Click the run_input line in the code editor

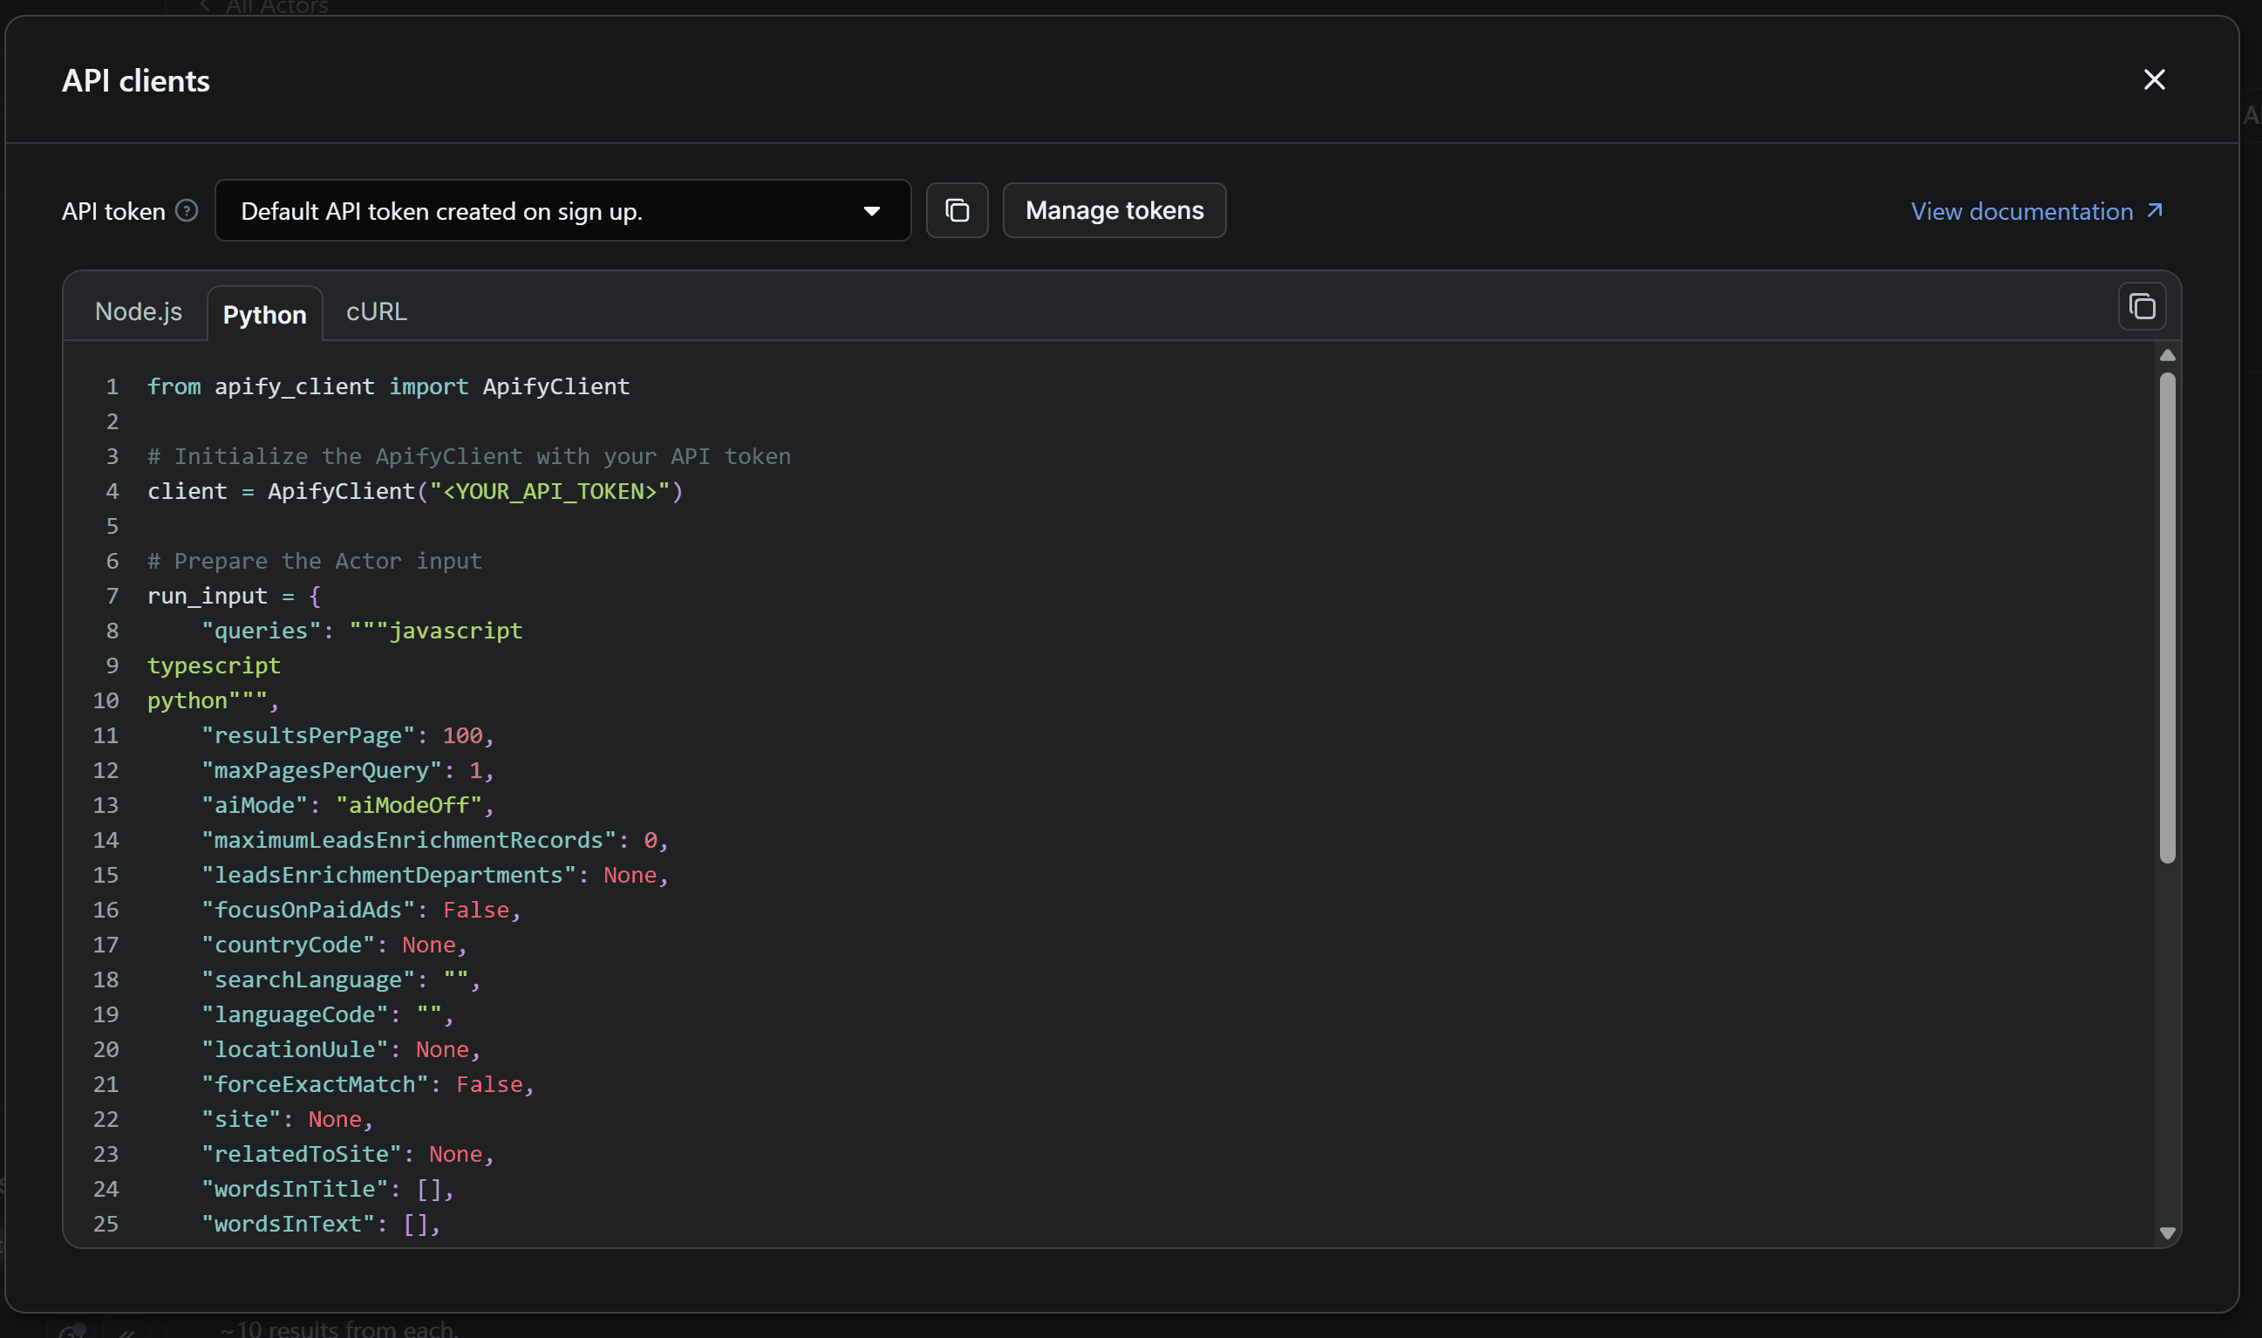pos(208,595)
